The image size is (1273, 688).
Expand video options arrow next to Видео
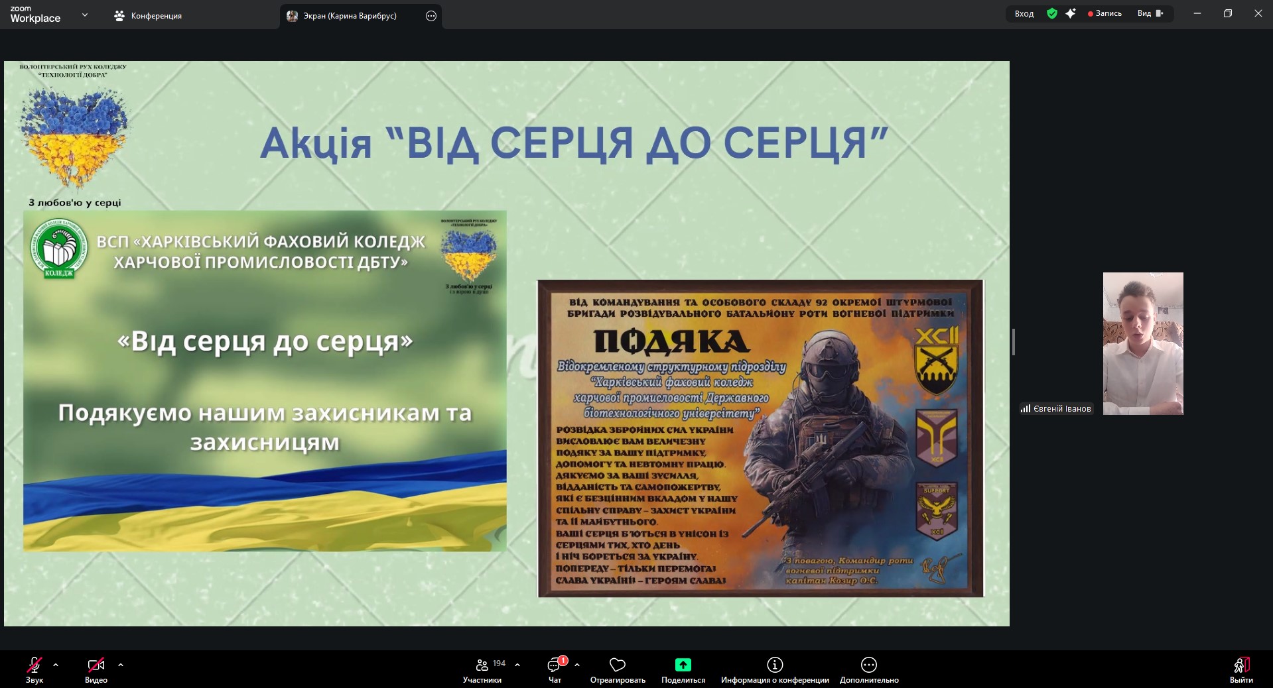click(x=121, y=664)
